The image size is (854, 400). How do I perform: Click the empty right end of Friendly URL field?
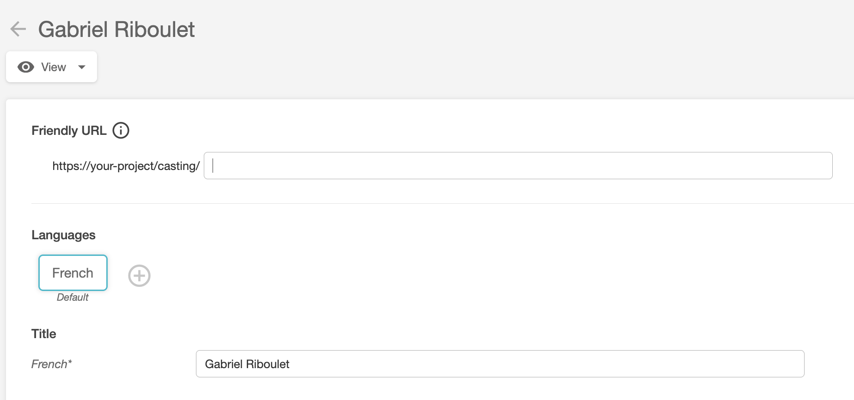coord(786,166)
